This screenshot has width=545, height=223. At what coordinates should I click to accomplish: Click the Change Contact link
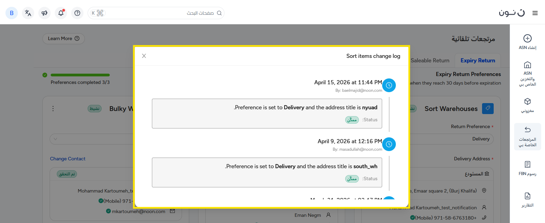[x=68, y=159]
